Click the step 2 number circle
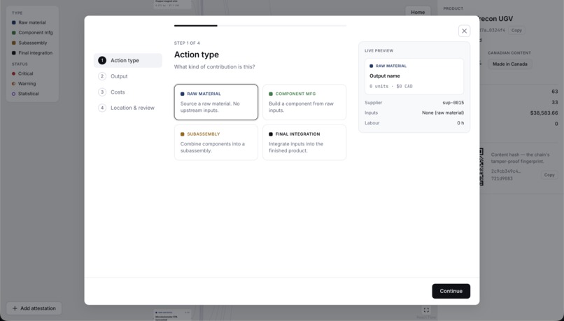Screen dimensions: 564x321 click(x=102, y=76)
